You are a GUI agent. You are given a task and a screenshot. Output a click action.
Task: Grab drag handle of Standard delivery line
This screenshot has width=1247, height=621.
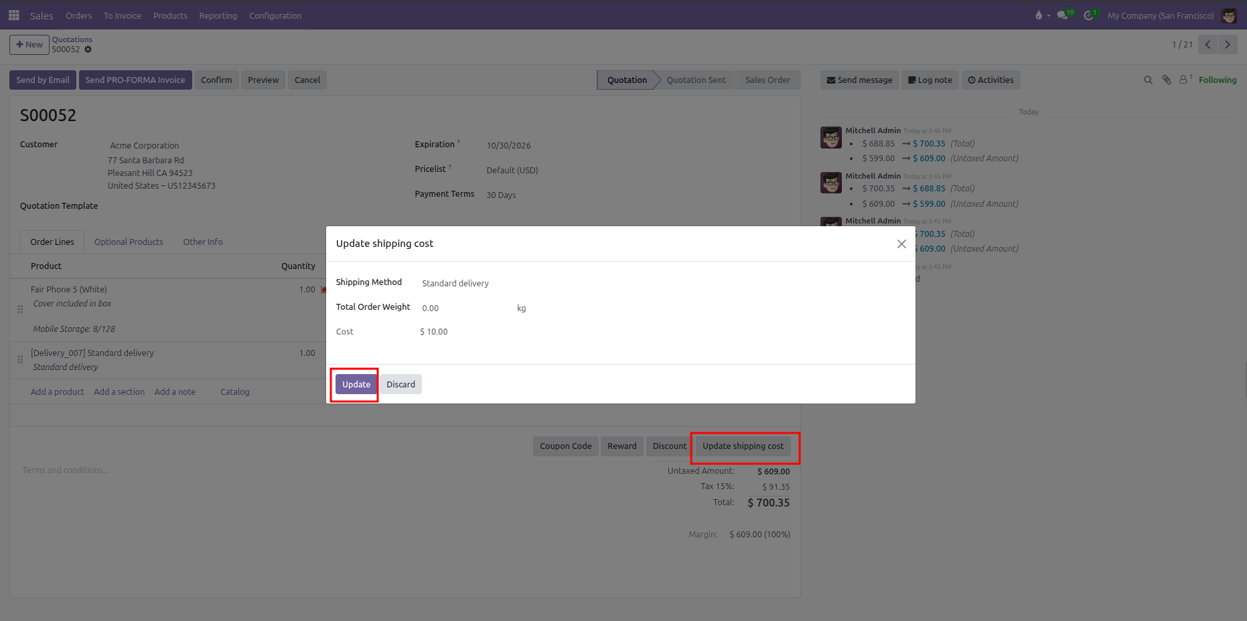coord(20,359)
